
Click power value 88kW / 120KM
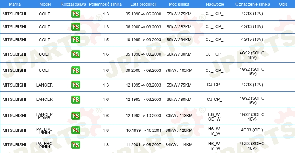[x=179, y=130]
